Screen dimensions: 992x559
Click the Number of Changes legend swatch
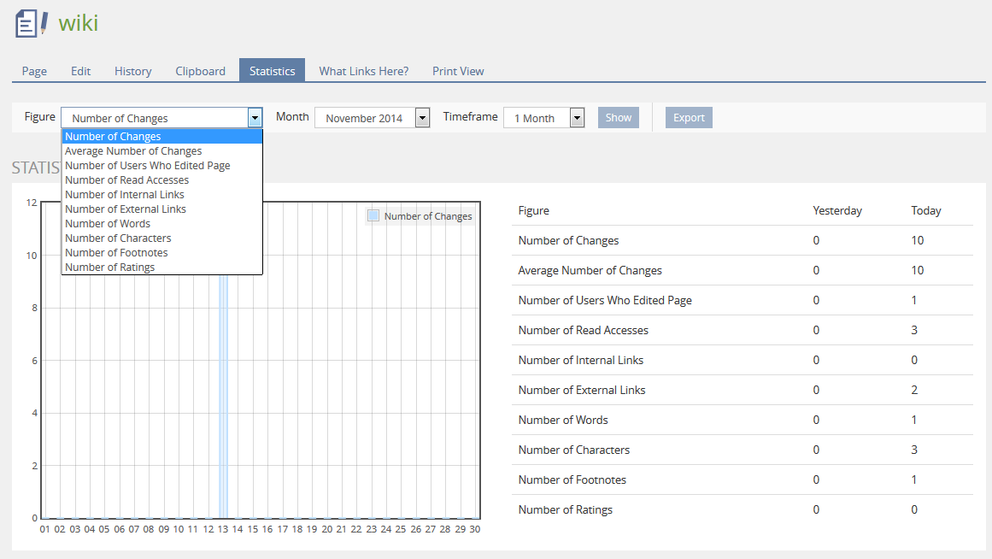[x=373, y=216]
